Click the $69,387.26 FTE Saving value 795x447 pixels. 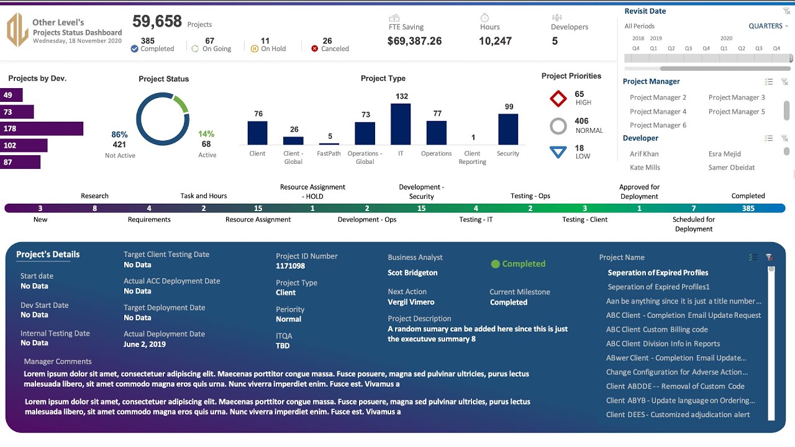[414, 42]
